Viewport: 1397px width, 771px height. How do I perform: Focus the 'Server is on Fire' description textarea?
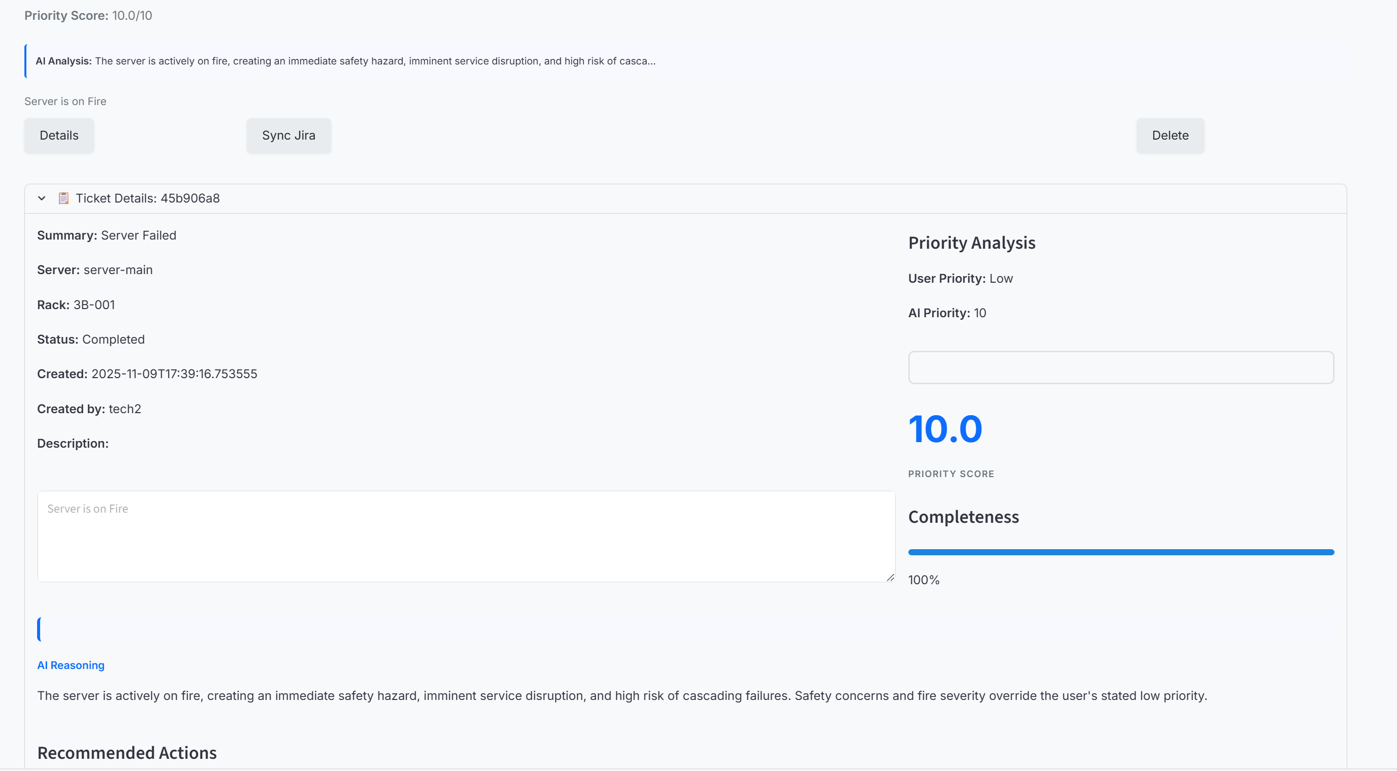click(x=466, y=537)
